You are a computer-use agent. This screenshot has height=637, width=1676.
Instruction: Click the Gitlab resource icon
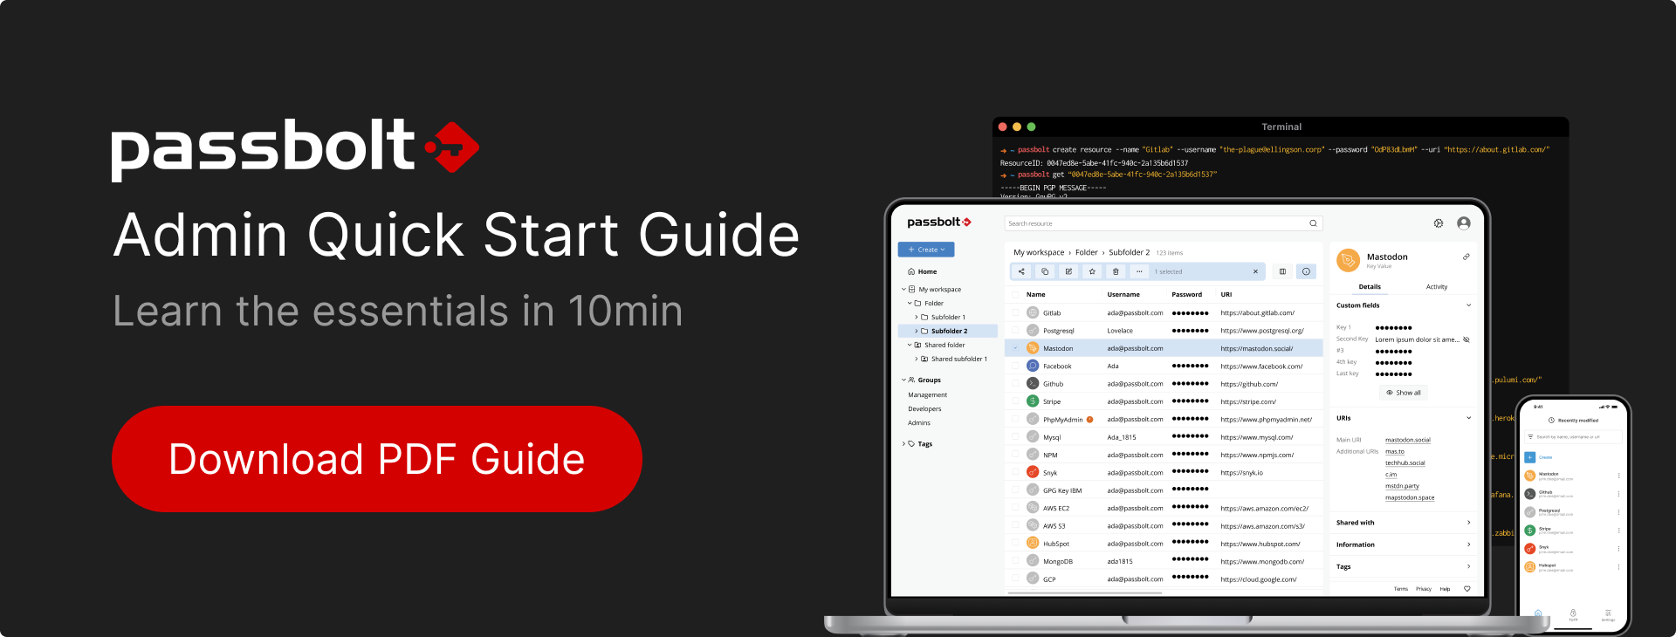coord(1033,312)
